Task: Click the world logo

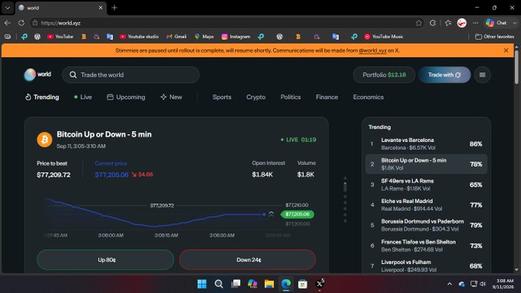Action: click(x=38, y=74)
